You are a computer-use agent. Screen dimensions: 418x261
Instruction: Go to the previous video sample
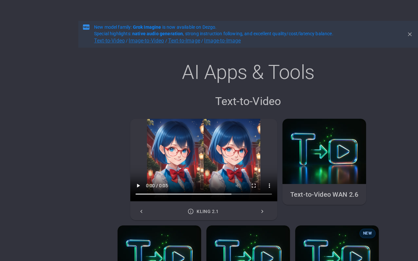(x=141, y=211)
